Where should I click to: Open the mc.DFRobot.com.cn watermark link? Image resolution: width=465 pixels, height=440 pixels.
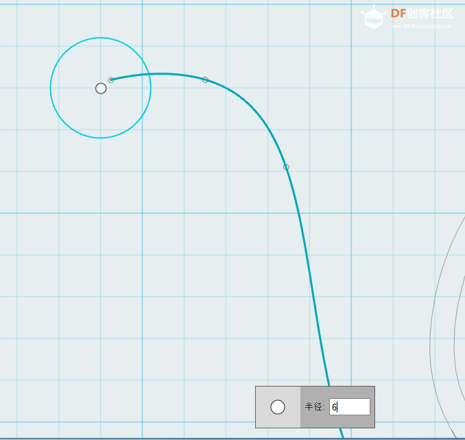(421, 26)
